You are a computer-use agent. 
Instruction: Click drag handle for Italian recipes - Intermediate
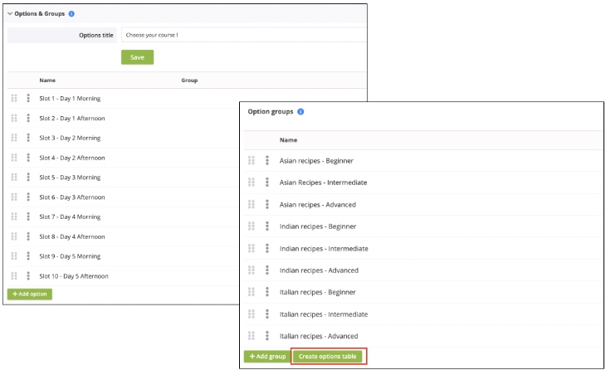pyautogui.click(x=252, y=314)
